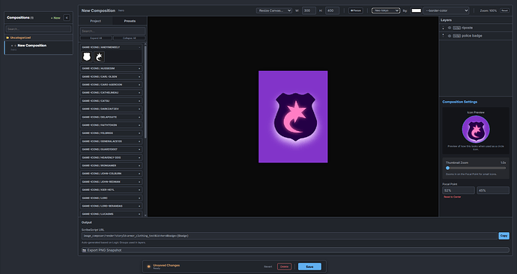
Task: Expand the GAME-ICONS / FELBRIGG group
Action: coord(111,133)
